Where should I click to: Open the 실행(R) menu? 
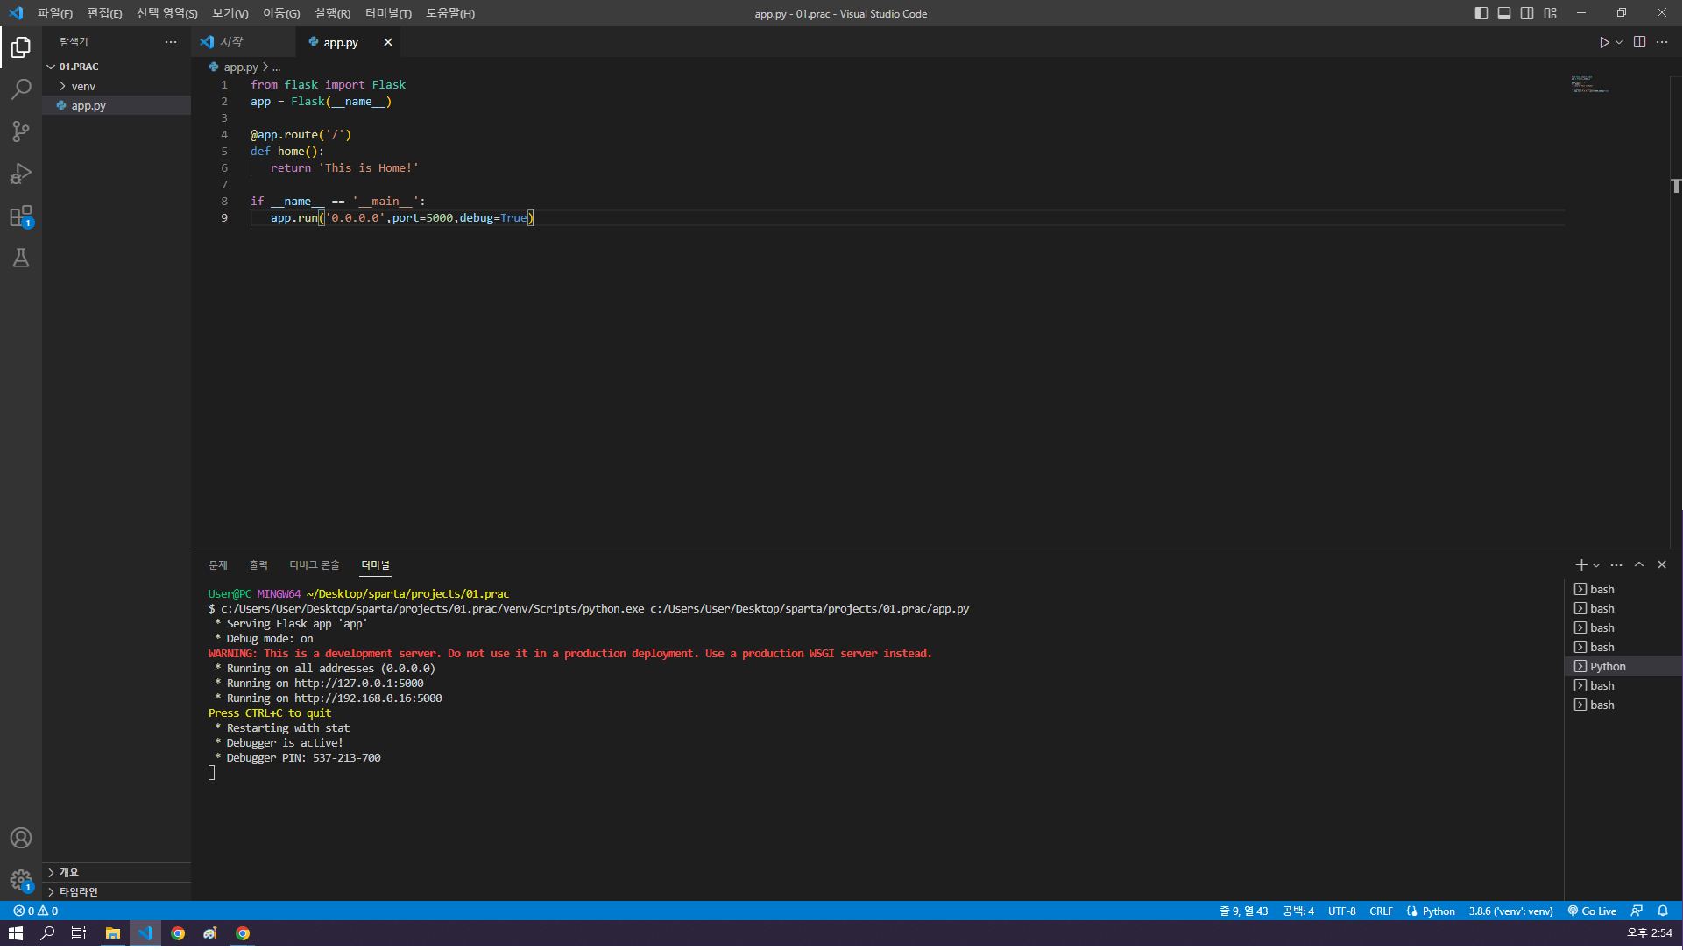(x=332, y=13)
